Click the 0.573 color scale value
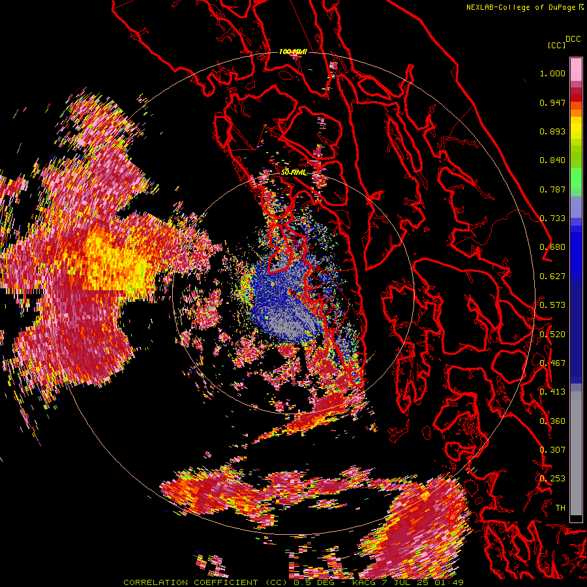Viewport: 587px width, 587px height. [x=552, y=305]
